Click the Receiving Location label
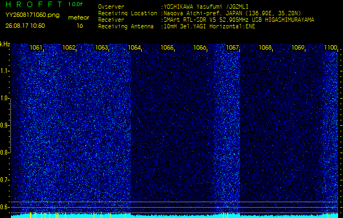This screenshot has width=343, height=218. click(x=128, y=13)
